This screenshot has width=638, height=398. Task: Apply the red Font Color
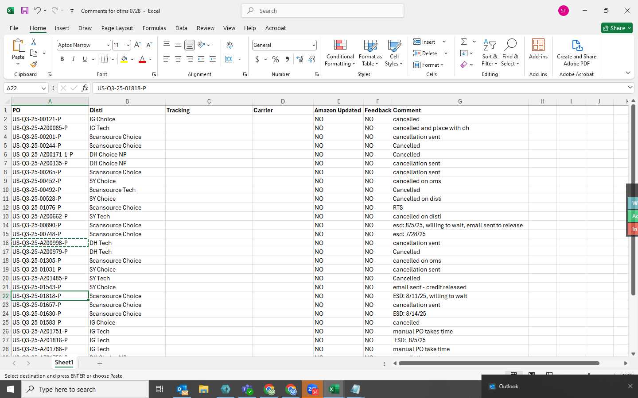pos(142,59)
